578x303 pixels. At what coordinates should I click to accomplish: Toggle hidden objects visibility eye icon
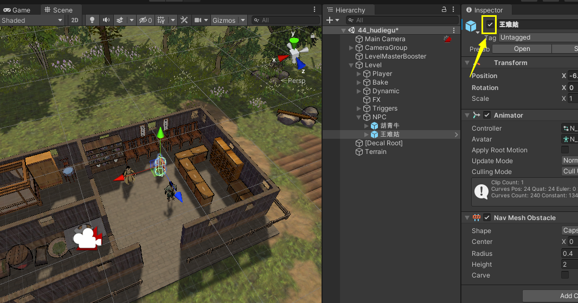click(x=145, y=20)
